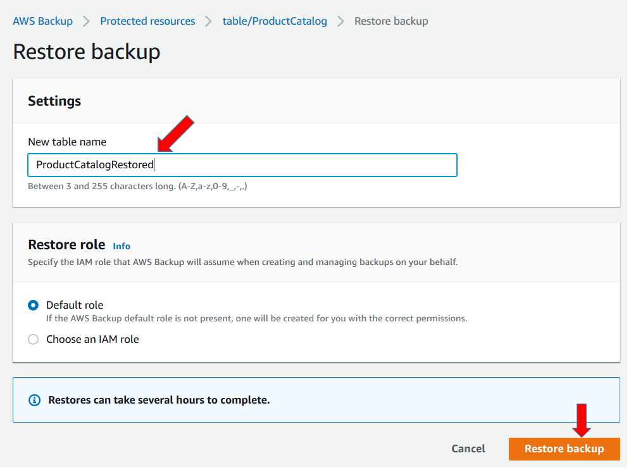The image size is (631, 470).
Task: Click the Restore backup page title
Action: [x=87, y=52]
